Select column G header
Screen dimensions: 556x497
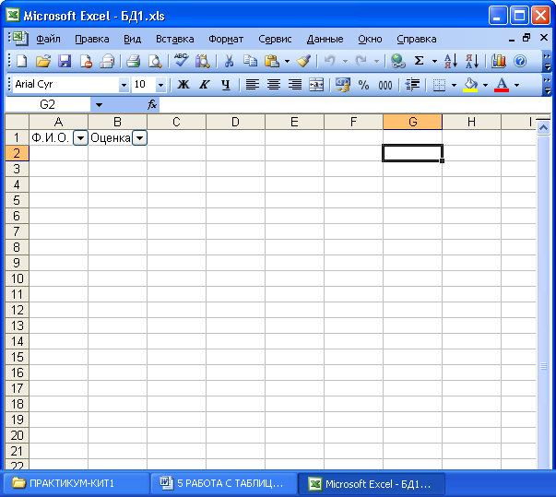(412, 122)
